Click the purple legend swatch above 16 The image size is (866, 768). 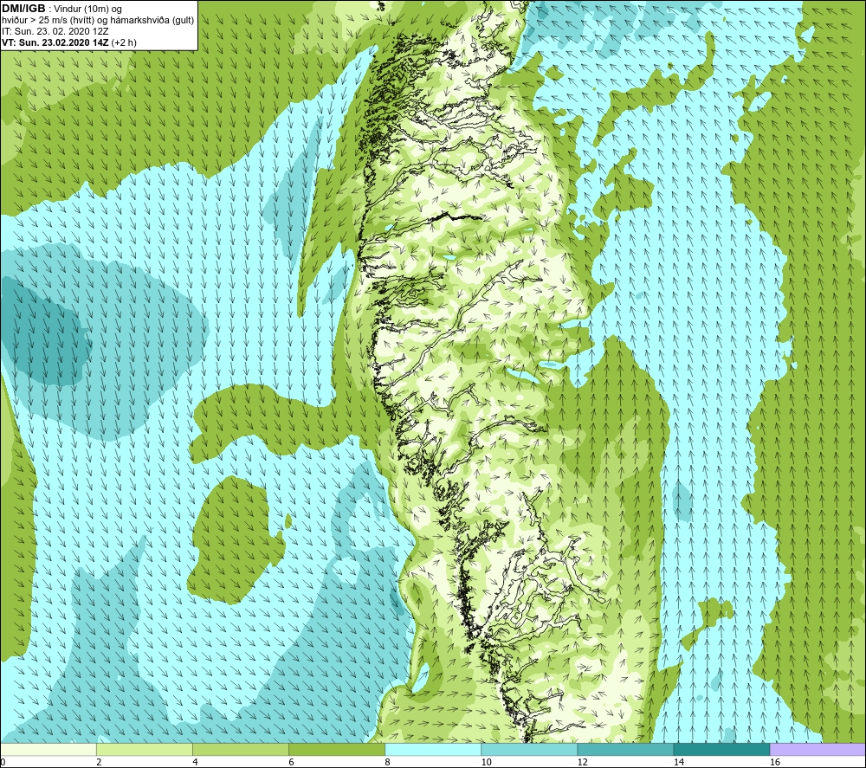[818, 750]
